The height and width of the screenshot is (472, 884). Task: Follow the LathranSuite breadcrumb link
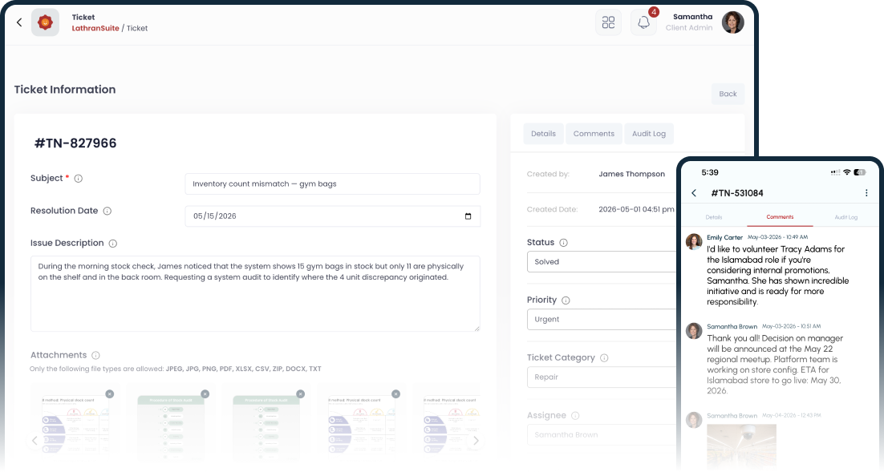pyautogui.click(x=95, y=28)
